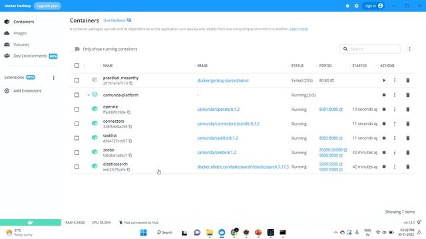Delete the camunda-platform stack
This screenshot has height=239, width=426.
click(x=408, y=95)
